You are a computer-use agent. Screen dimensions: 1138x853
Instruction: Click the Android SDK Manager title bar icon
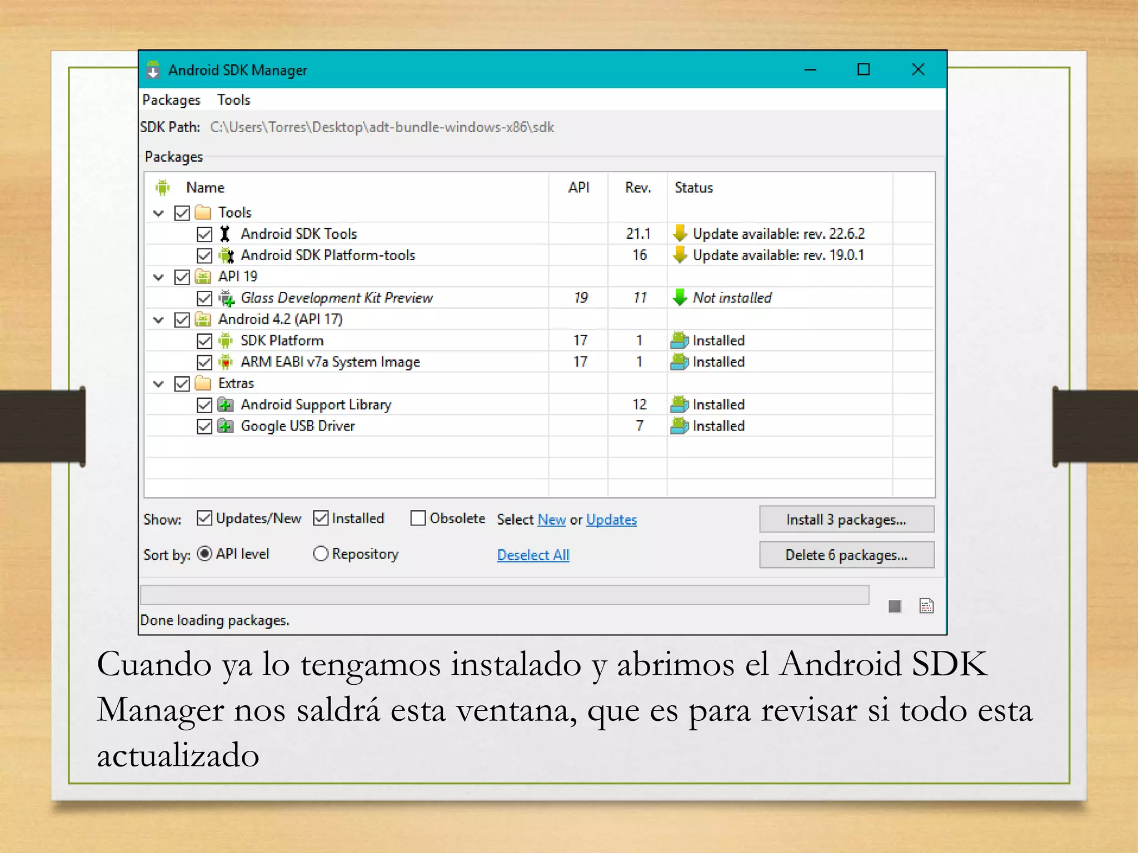(153, 70)
